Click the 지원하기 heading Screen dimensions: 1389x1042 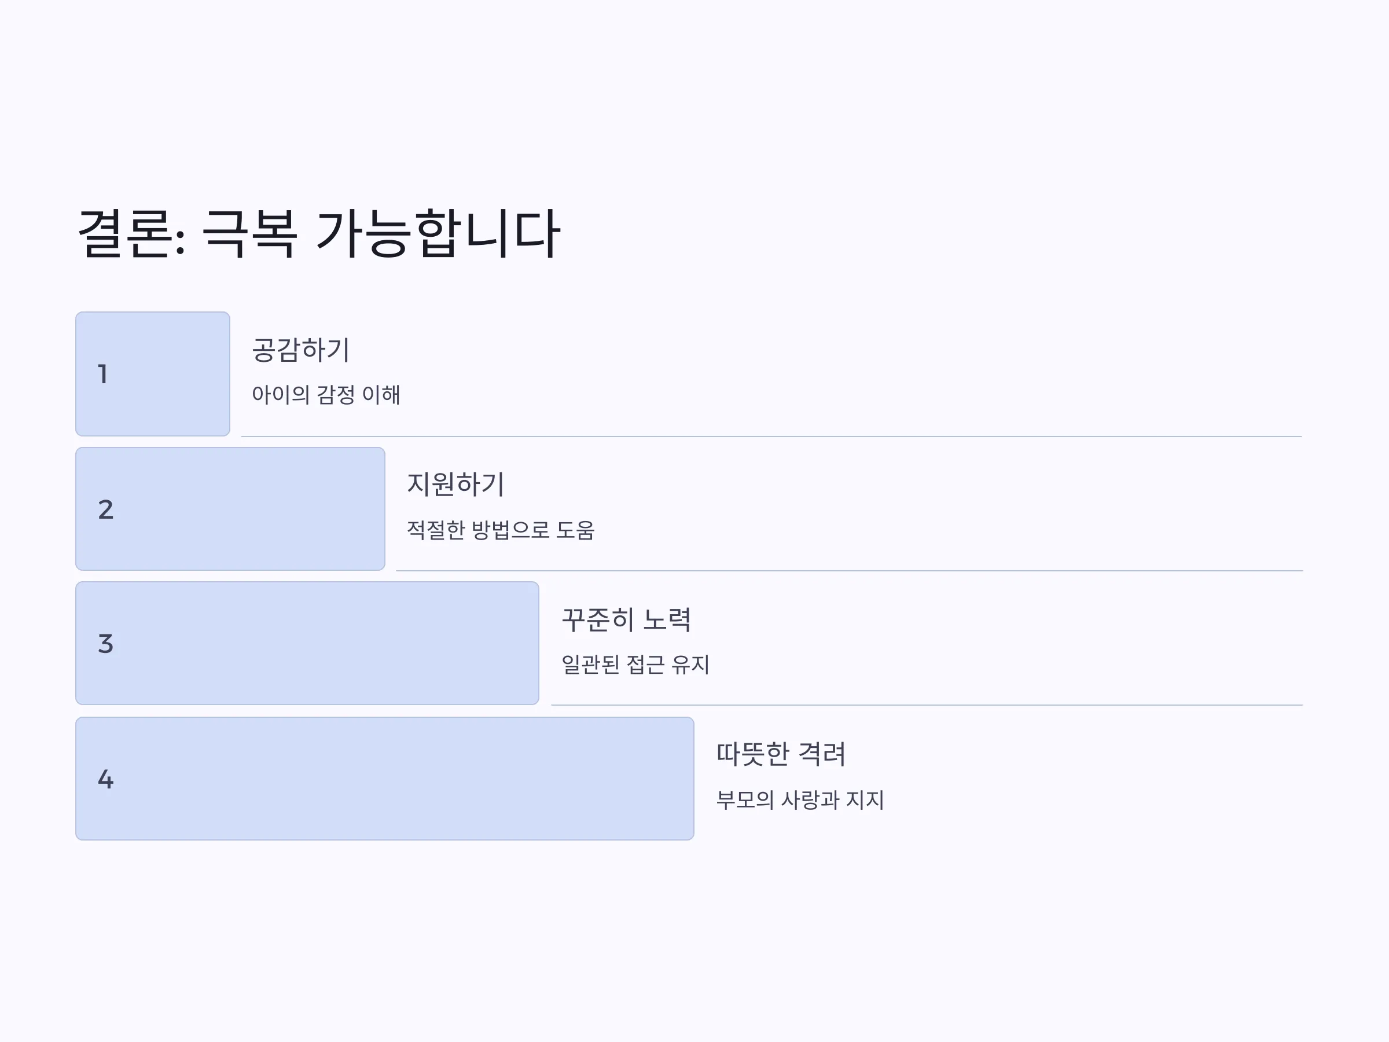456,485
